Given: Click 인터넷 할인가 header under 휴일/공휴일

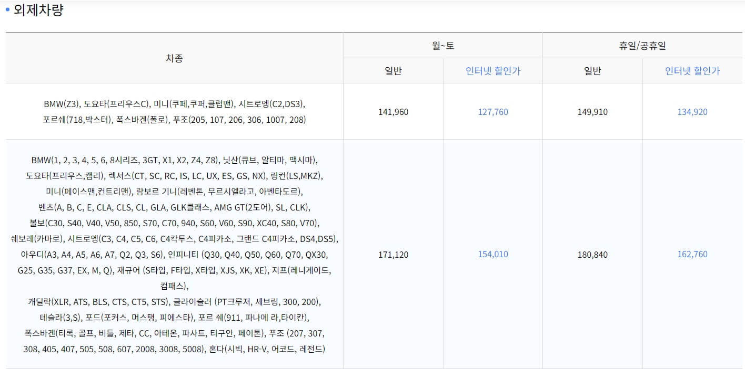Looking at the screenshot, I should pyautogui.click(x=692, y=71).
